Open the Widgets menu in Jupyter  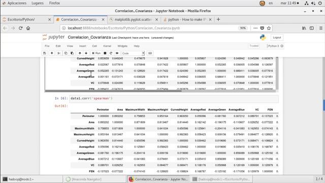coord(122,46)
